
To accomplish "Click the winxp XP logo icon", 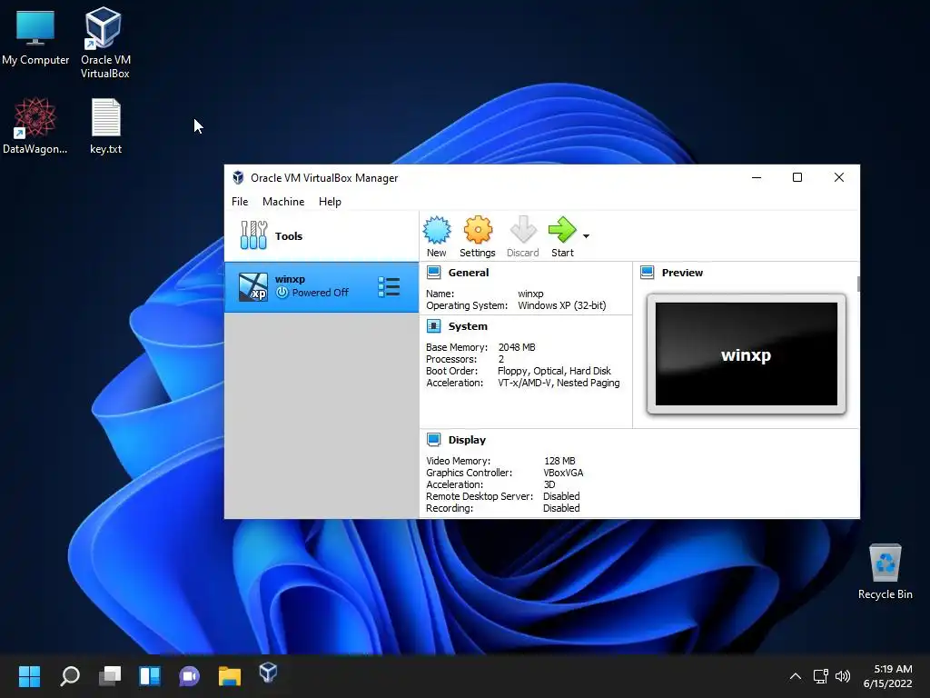I will pos(253,287).
